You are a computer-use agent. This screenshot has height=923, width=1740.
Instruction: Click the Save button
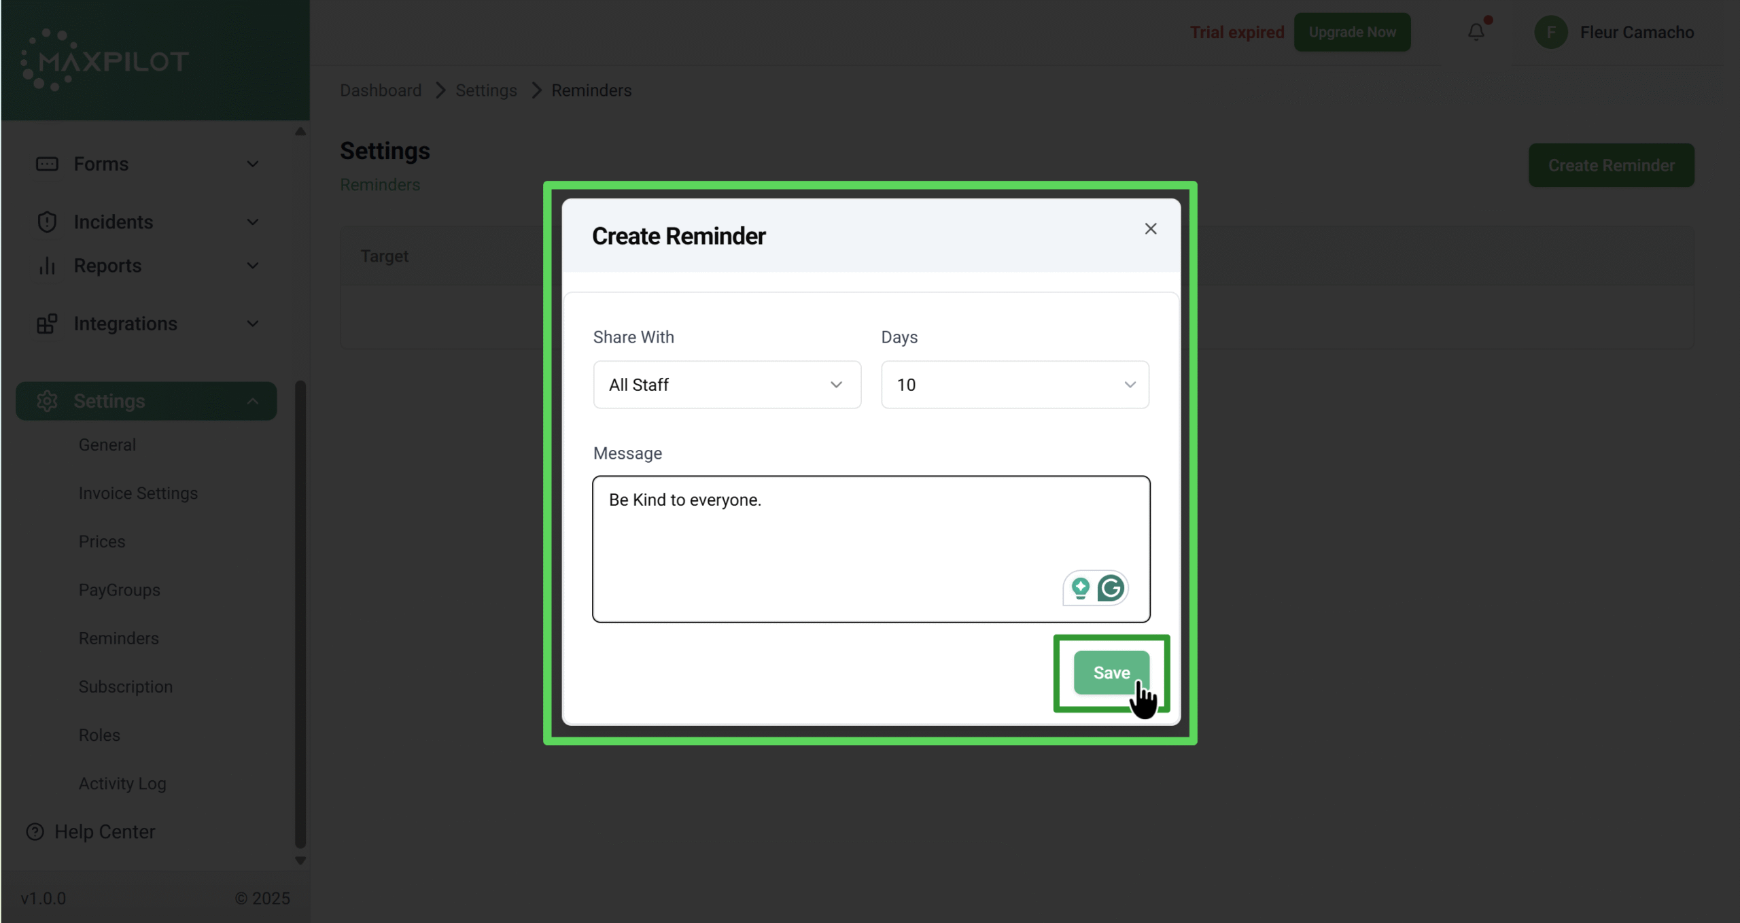[1111, 673]
